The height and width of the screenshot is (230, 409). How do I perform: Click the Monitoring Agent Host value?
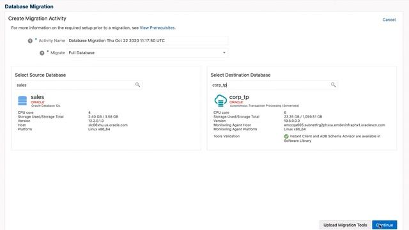(334, 125)
